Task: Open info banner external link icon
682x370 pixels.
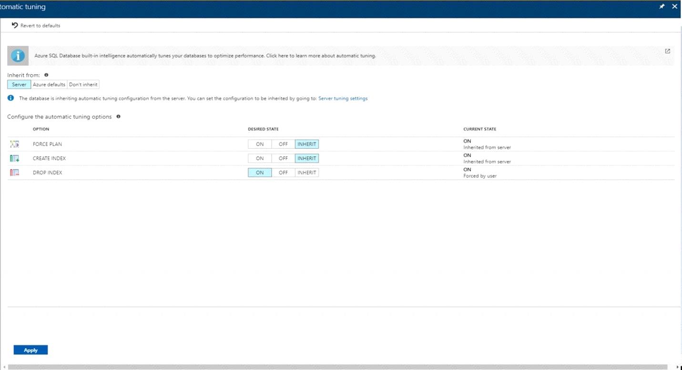Action: (667, 51)
